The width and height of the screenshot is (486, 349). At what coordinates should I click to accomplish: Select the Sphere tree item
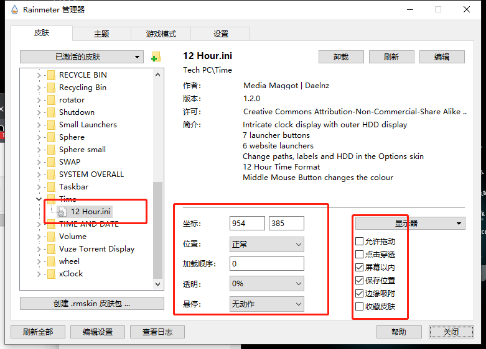[x=72, y=137]
